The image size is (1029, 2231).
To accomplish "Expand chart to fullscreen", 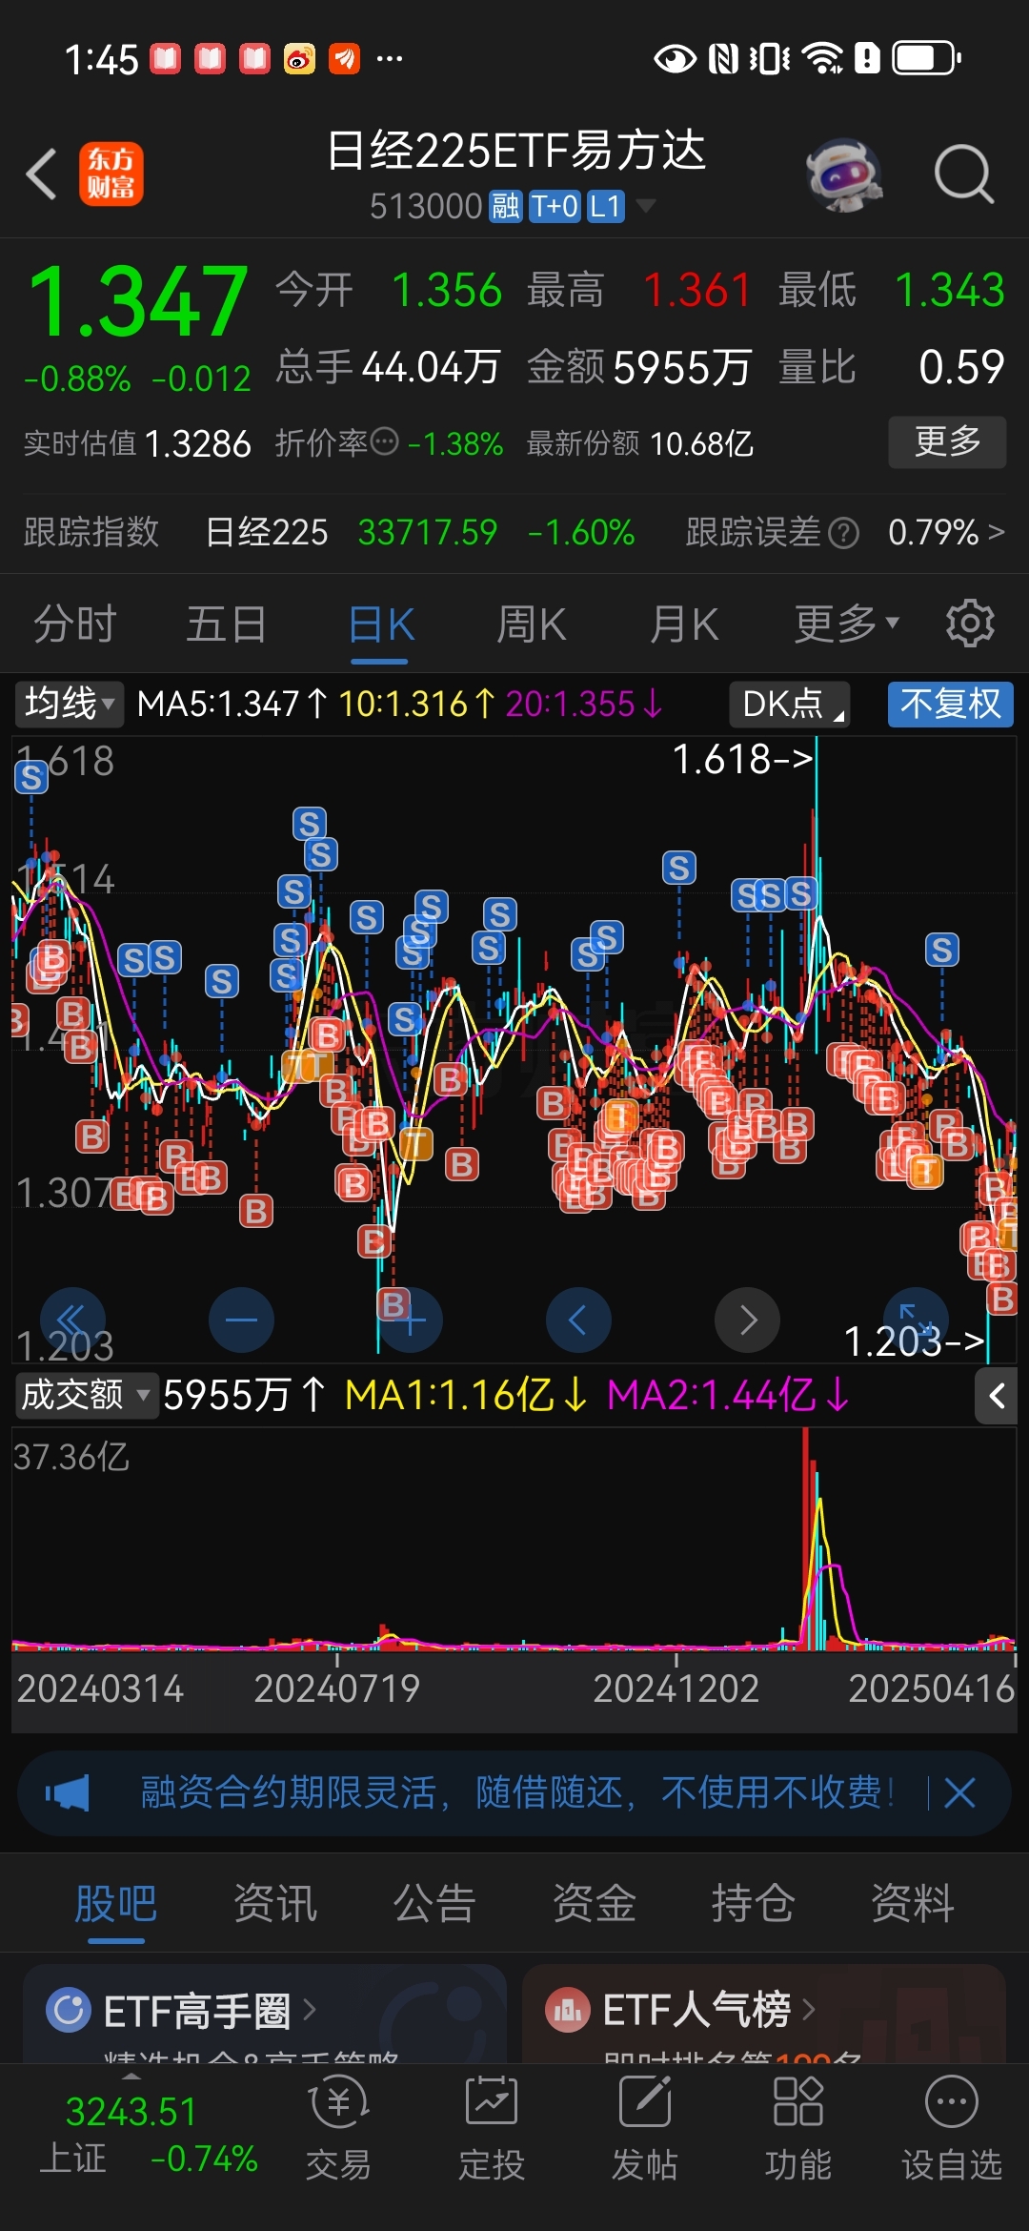I will pyautogui.click(x=916, y=1320).
